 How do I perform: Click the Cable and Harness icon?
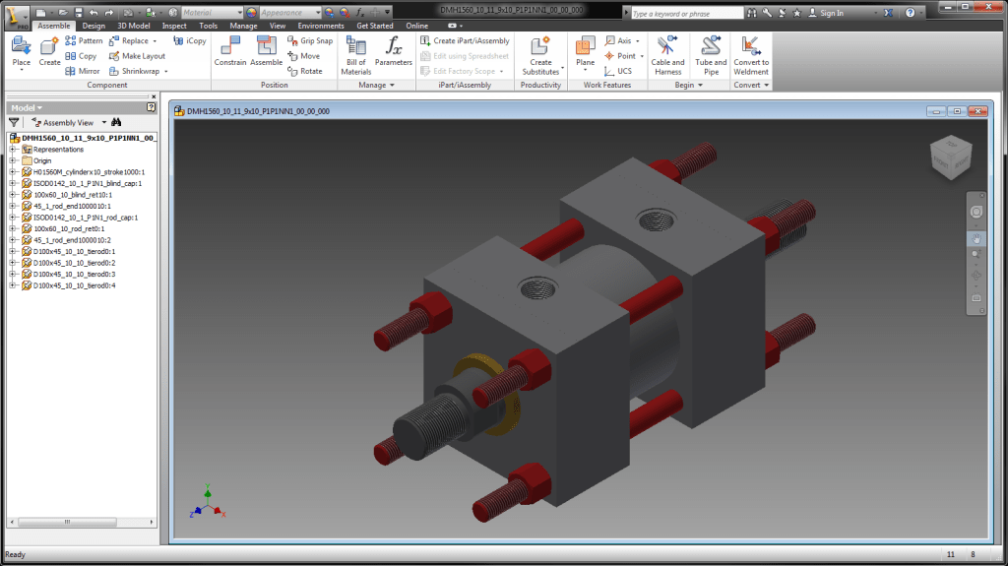click(x=667, y=53)
